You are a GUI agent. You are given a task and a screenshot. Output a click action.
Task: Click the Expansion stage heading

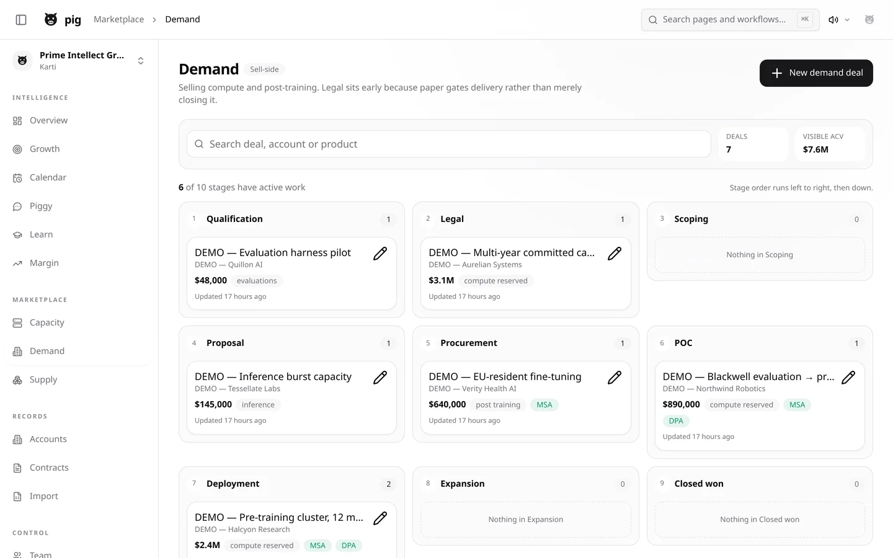tap(463, 484)
